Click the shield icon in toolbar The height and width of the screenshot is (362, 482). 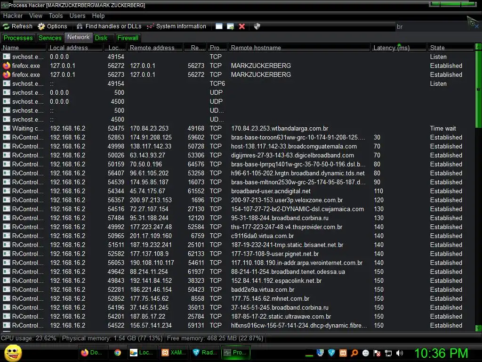click(x=257, y=26)
